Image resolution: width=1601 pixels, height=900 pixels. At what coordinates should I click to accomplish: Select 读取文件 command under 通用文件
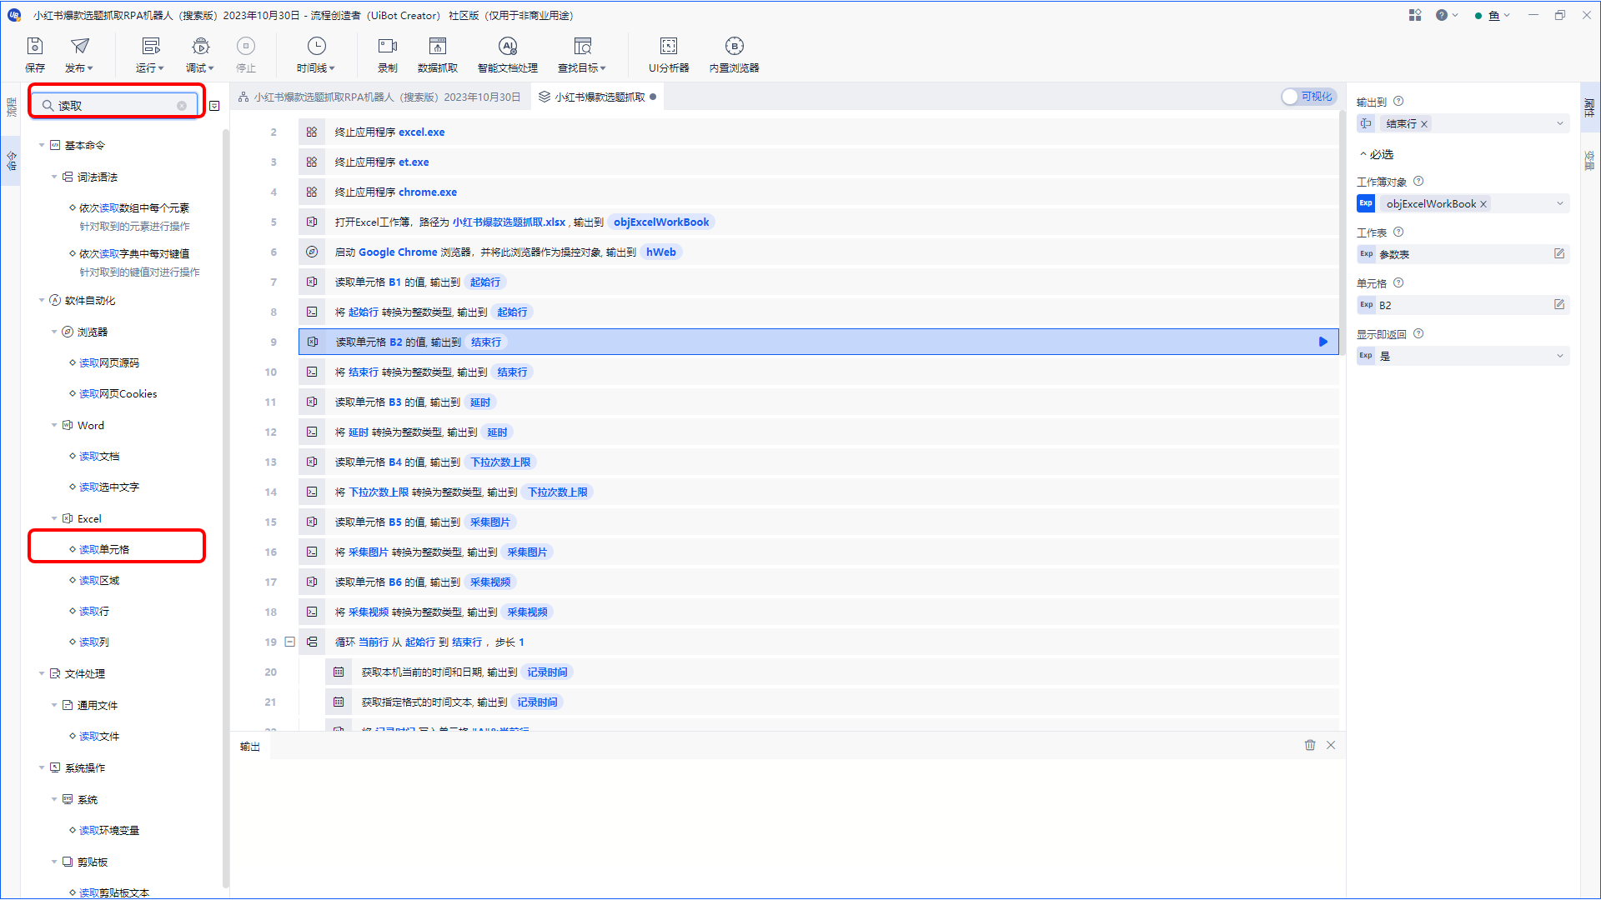[x=99, y=736]
